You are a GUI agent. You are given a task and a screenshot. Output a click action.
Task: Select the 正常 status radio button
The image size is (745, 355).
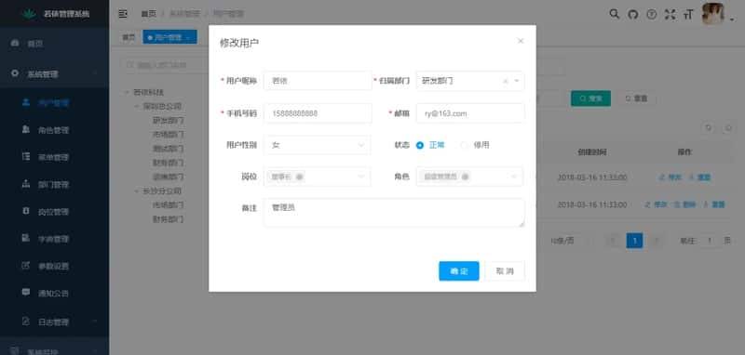click(420, 145)
